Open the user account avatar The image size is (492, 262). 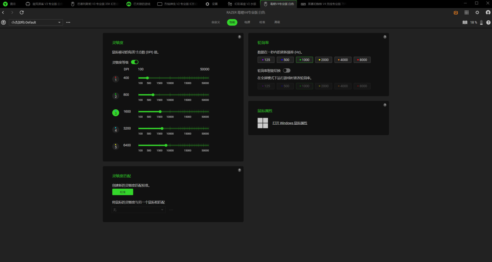(x=488, y=13)
